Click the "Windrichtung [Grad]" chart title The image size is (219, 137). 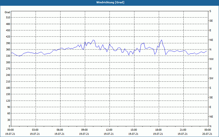pos(110,2)
